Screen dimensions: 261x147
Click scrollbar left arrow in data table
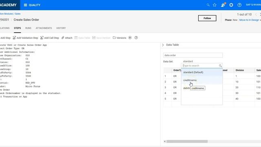tap(165, 141)
